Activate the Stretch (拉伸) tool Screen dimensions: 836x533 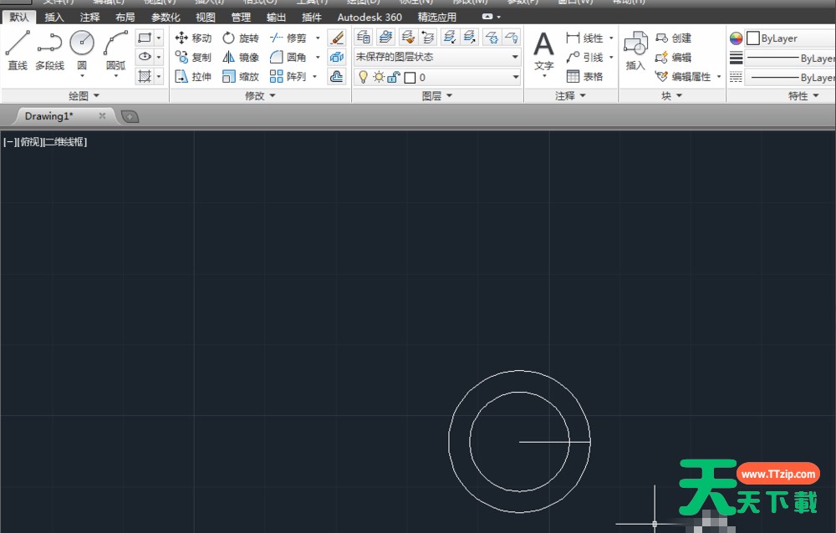[194, 76]
